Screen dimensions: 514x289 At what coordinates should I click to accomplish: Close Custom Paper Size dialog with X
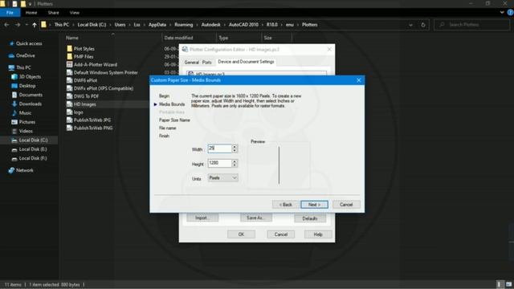point(359,80)
